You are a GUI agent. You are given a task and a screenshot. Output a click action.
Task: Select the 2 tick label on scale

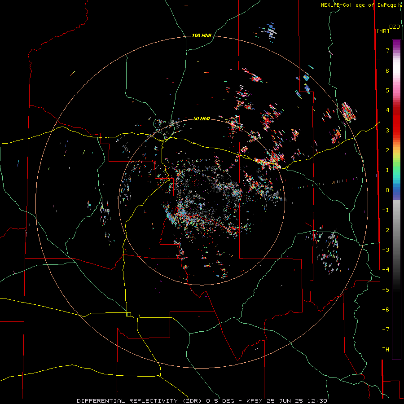(x=387, y=150)
